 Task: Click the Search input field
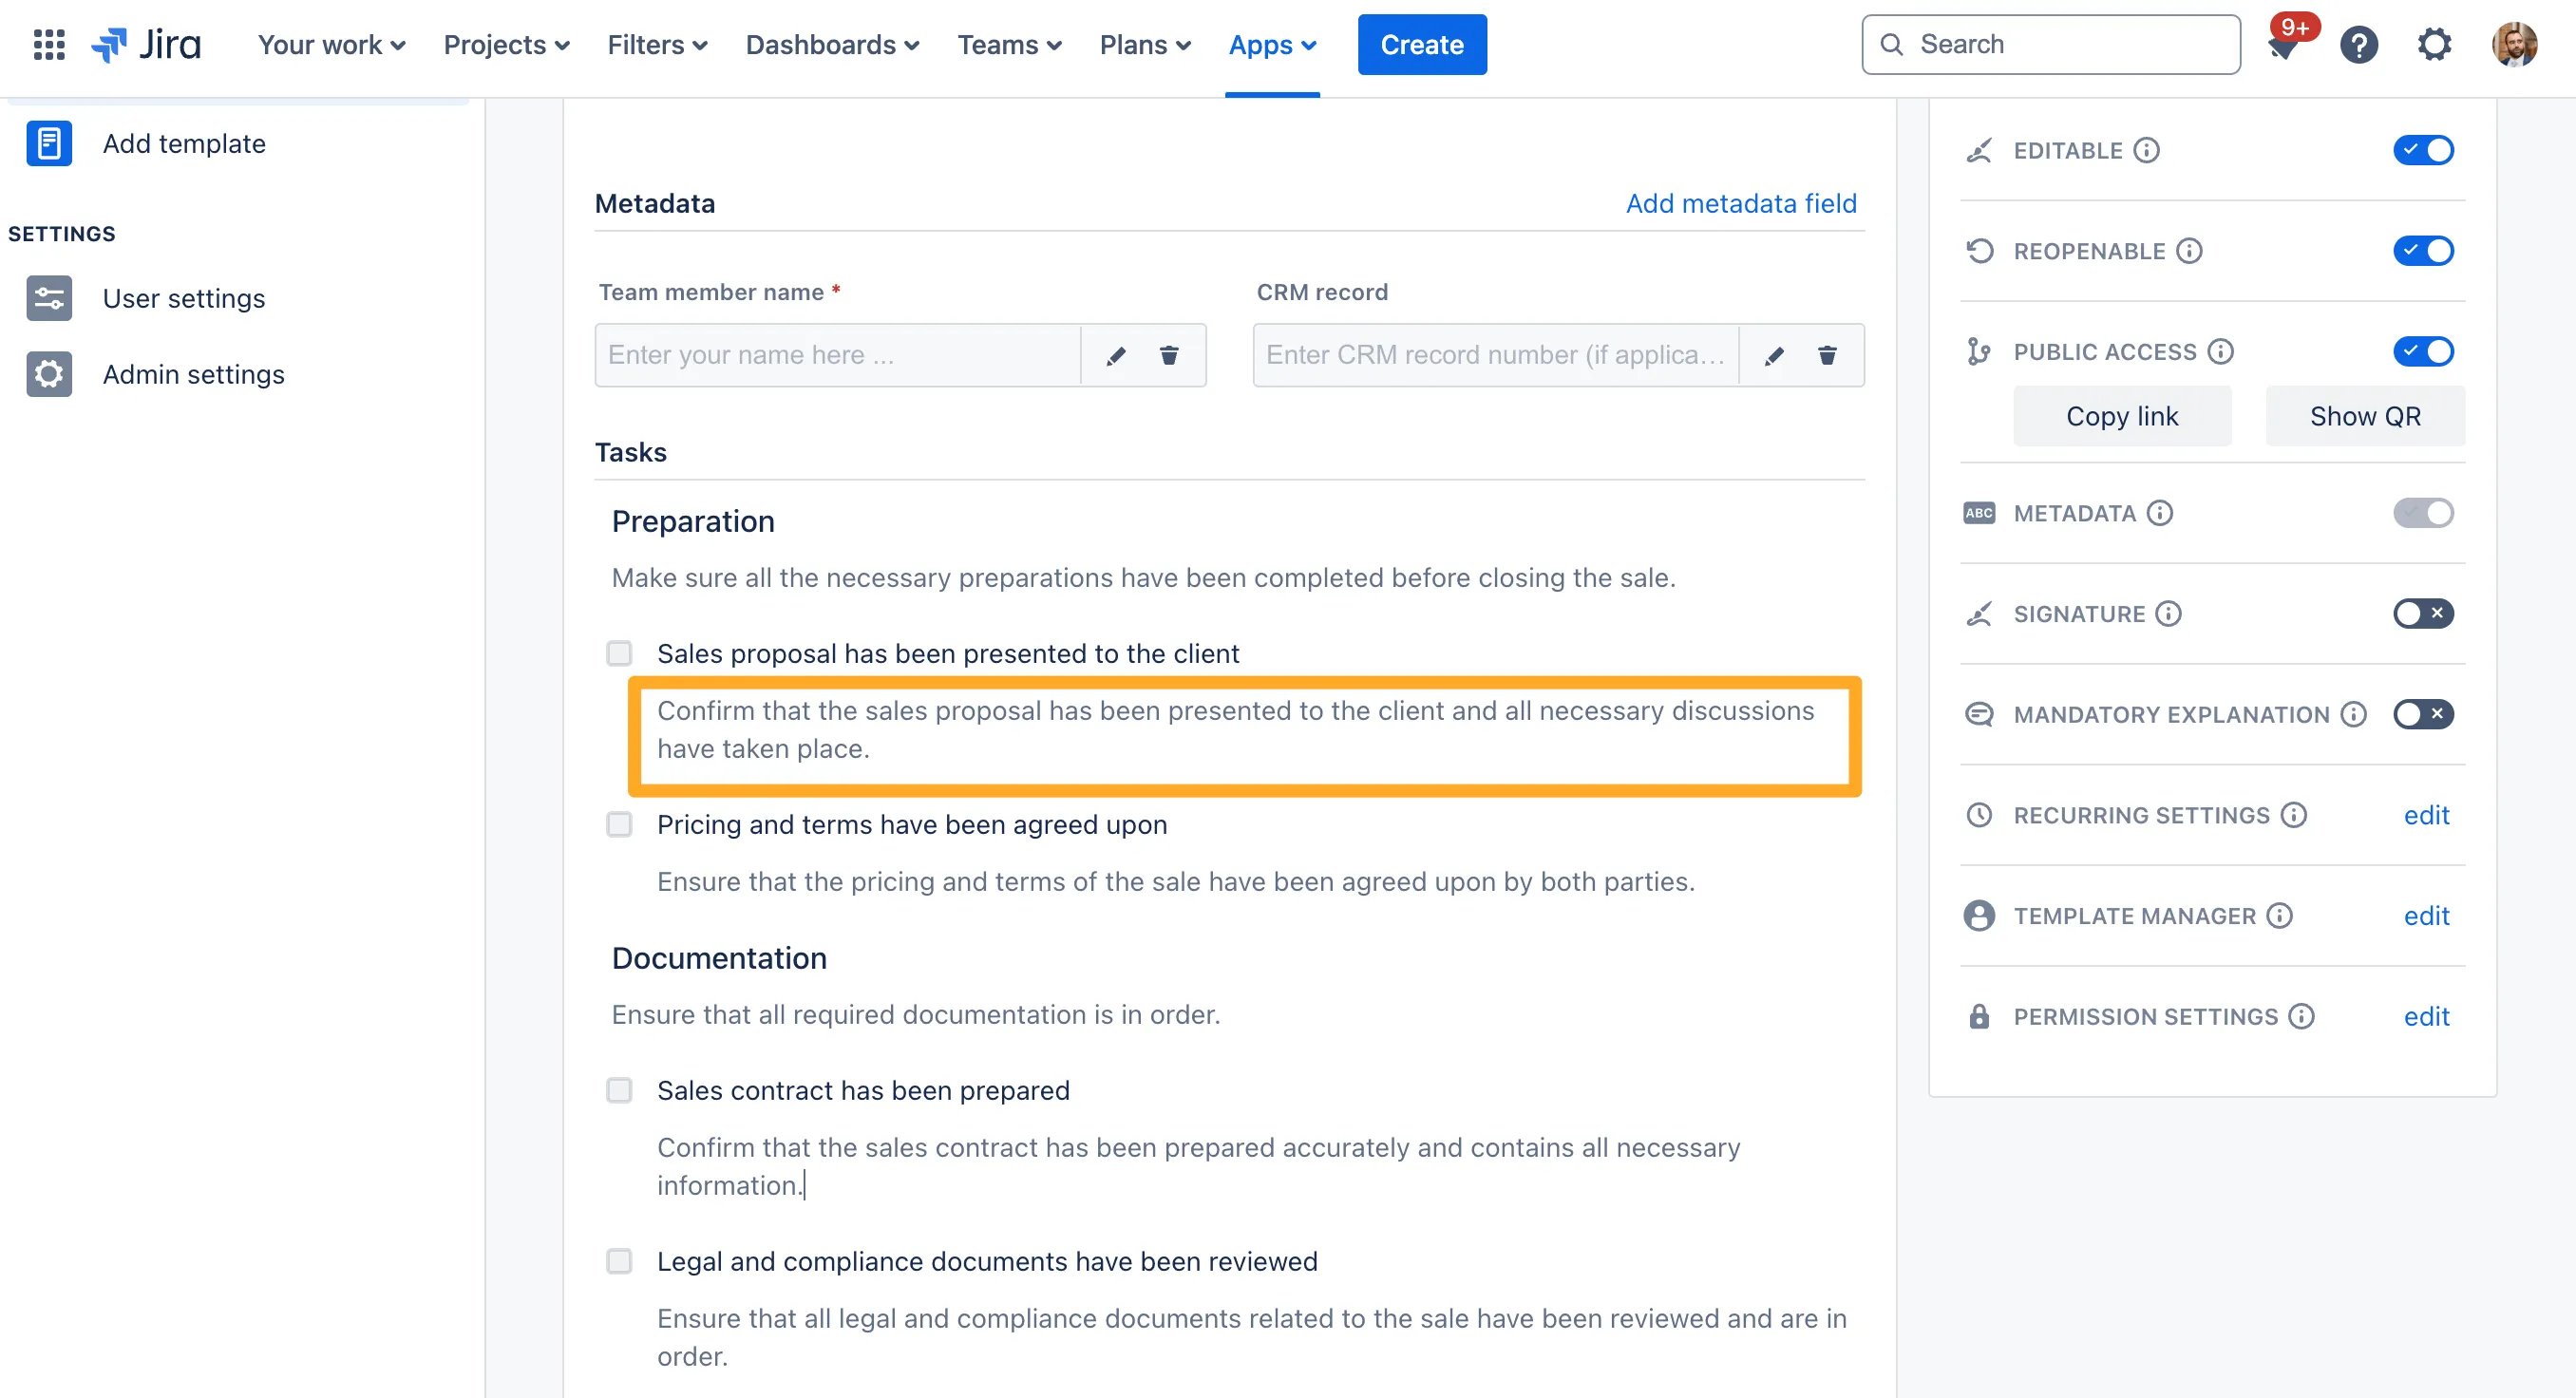click(x=2050, y=45)
